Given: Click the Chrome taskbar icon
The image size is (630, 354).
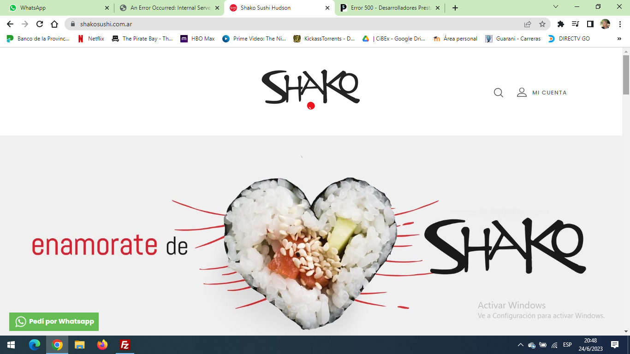Looking at the screenshot, I should point(57,345).
